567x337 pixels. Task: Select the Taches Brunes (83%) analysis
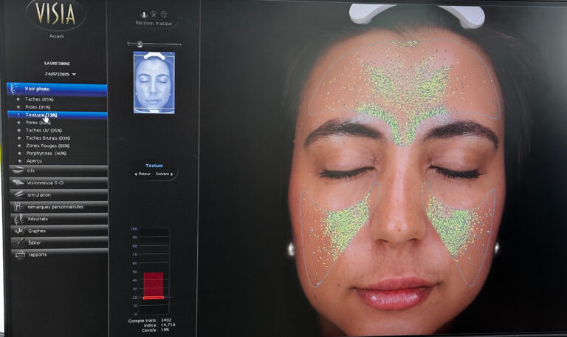tap(48, 138)
